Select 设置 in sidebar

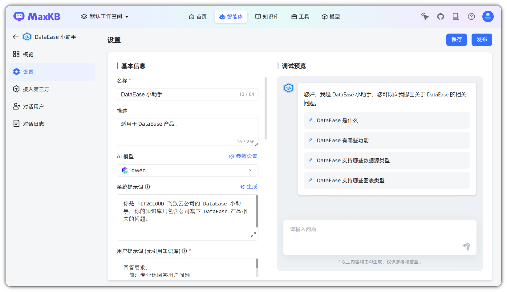pyautogui.click(x=52, y=72)
